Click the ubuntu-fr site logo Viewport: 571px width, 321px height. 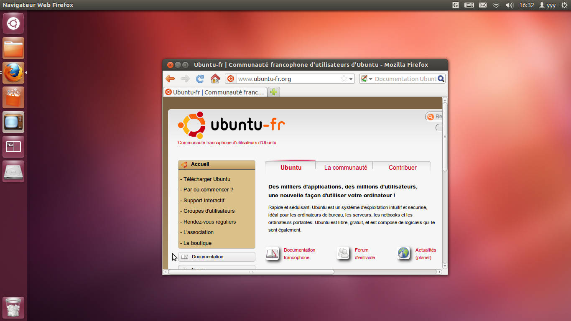pyautogui.click(x=232, y=125)
